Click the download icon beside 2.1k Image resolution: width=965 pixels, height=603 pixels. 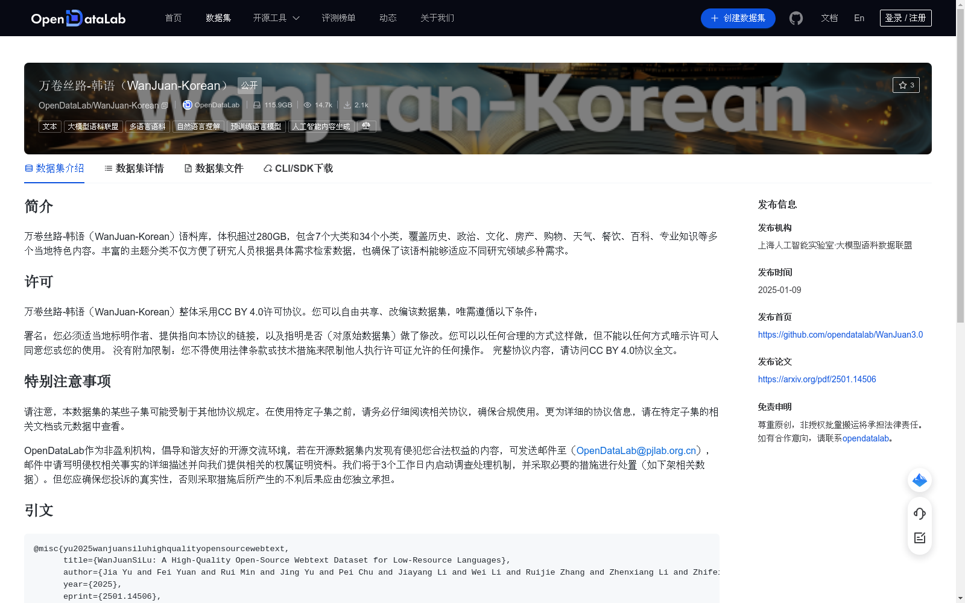(x=347, y=105)
